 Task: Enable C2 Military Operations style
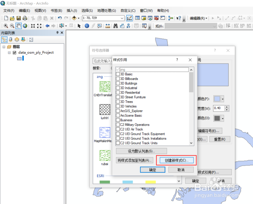[118, 125]
